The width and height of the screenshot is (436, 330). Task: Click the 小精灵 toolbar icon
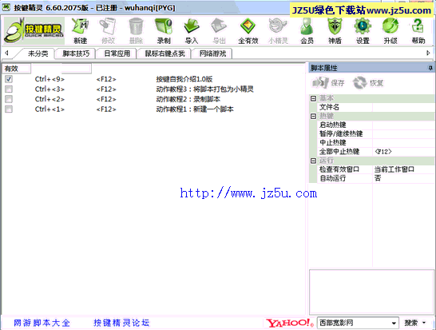[278, 30]
